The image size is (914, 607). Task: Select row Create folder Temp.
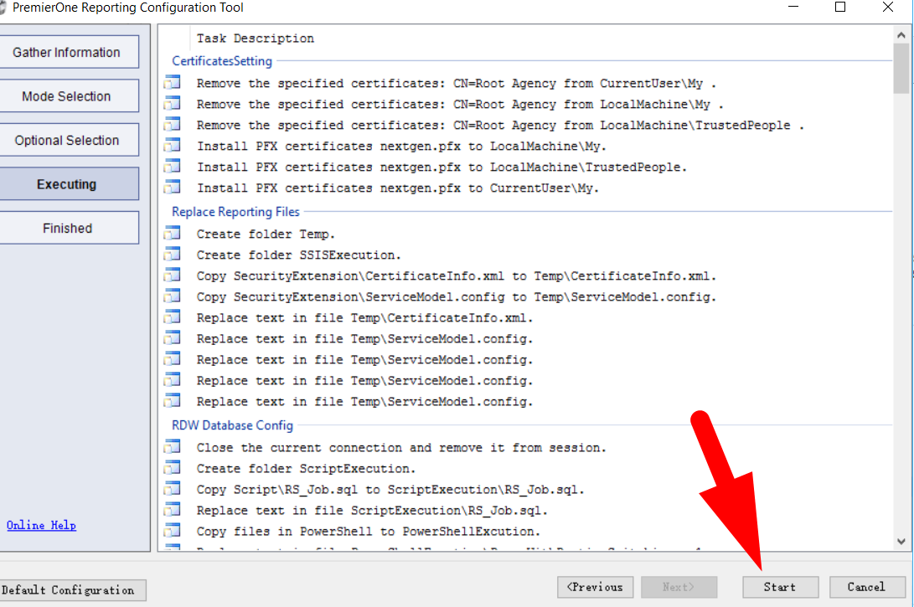point(527,234)
